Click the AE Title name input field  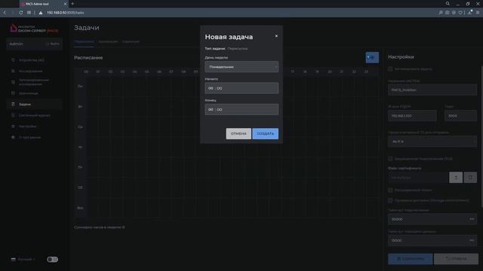(432, 90)
